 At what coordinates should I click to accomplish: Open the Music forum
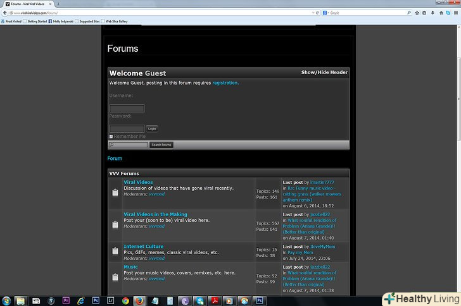tap(130, 267)
